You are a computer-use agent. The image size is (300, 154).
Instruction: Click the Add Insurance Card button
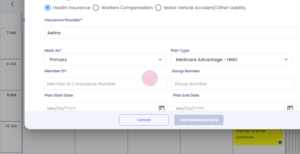pos(199,120)
